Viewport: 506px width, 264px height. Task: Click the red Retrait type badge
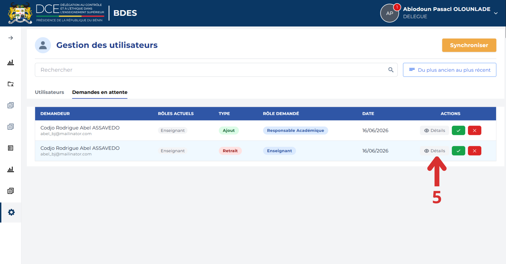(230, 151)
